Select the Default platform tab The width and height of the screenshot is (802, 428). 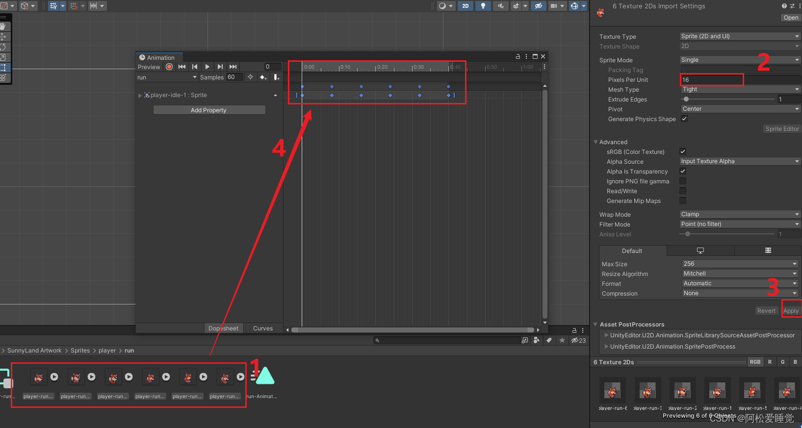tap(632, 251)
